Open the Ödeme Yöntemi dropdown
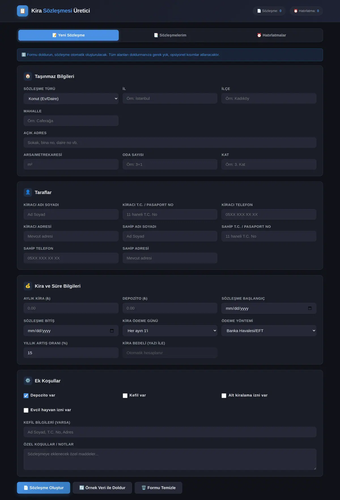The height and width of the screenshot is (500, 340). [x=269, y=331]
